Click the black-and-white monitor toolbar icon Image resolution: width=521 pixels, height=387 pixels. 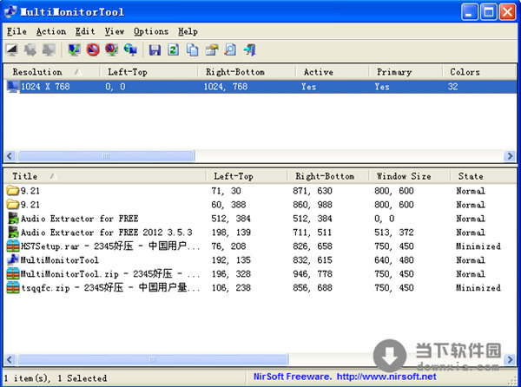click(12, 50)
